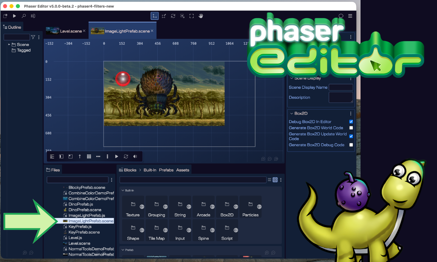Switch Blocks panel to list view icon
Image resolution: width=437 pixels, height=262 pixels.
(x=270, y=180)
